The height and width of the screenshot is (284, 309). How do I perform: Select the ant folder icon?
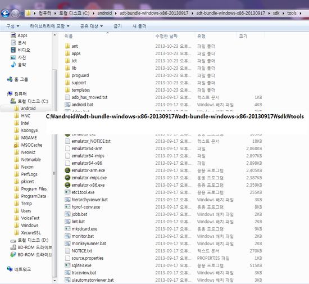coord(67,46)
